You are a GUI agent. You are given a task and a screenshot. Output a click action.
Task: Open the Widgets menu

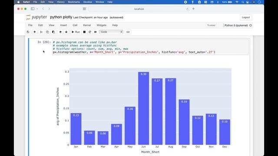click(x=101, y=25)
